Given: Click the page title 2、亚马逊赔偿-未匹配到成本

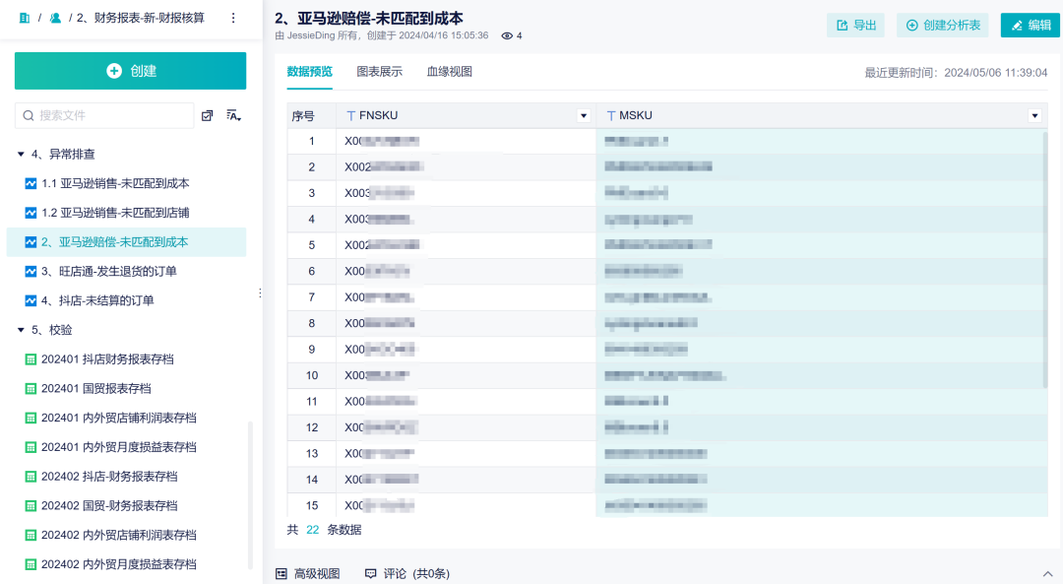Looking at the screenshot, I should [369, 19].
